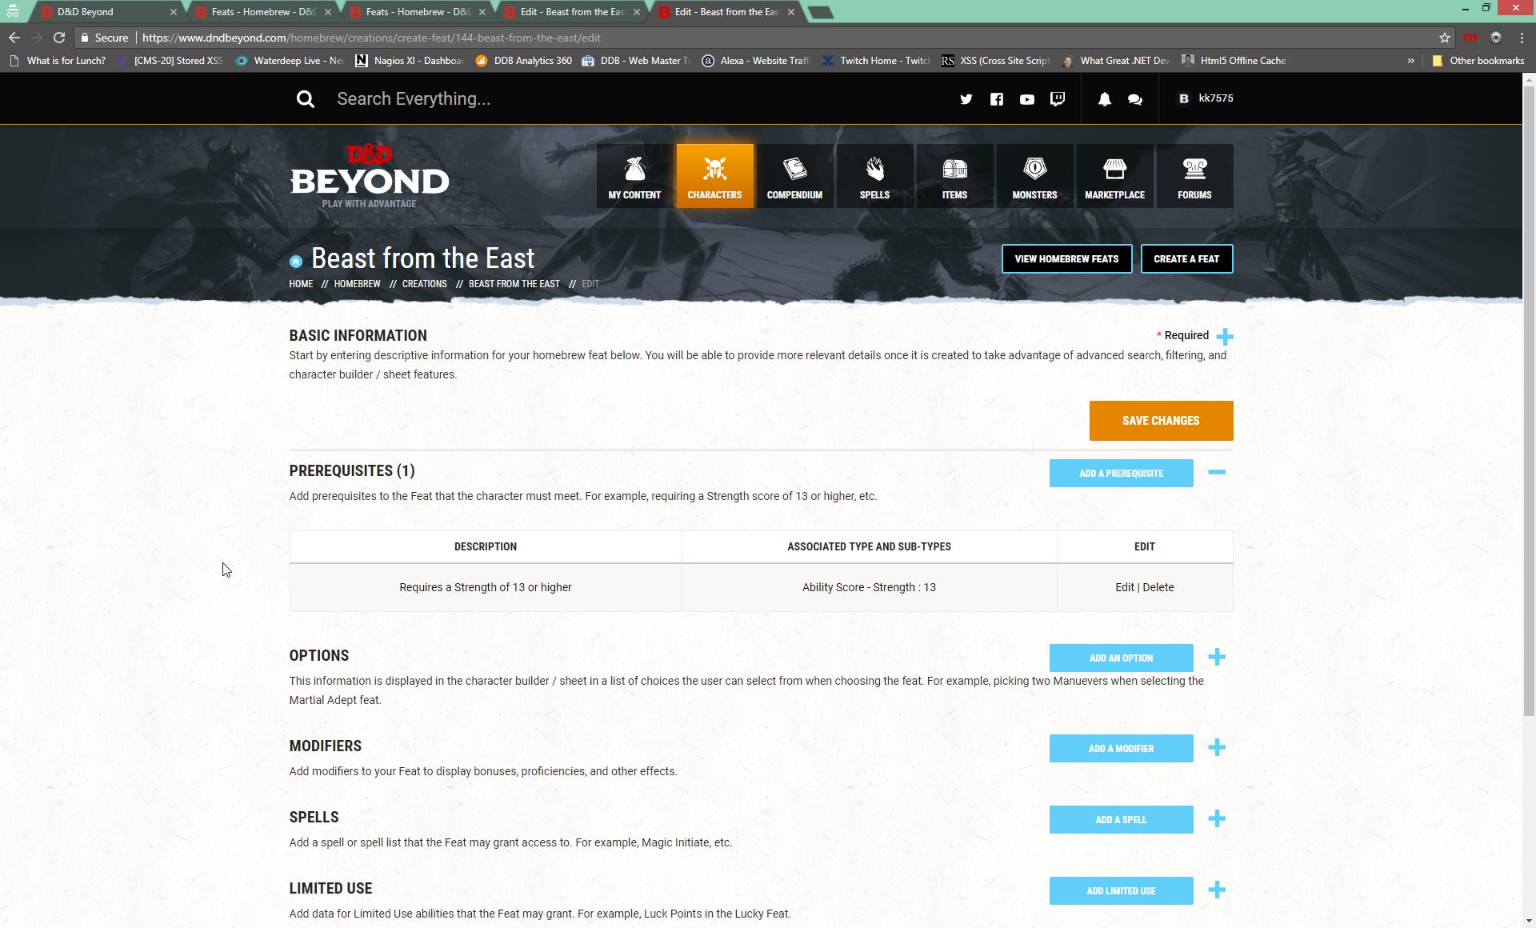Go to Home breadcrumb
Image resolution: width=1536 pixels, height=928 pixels.
(x=301, y=284)
